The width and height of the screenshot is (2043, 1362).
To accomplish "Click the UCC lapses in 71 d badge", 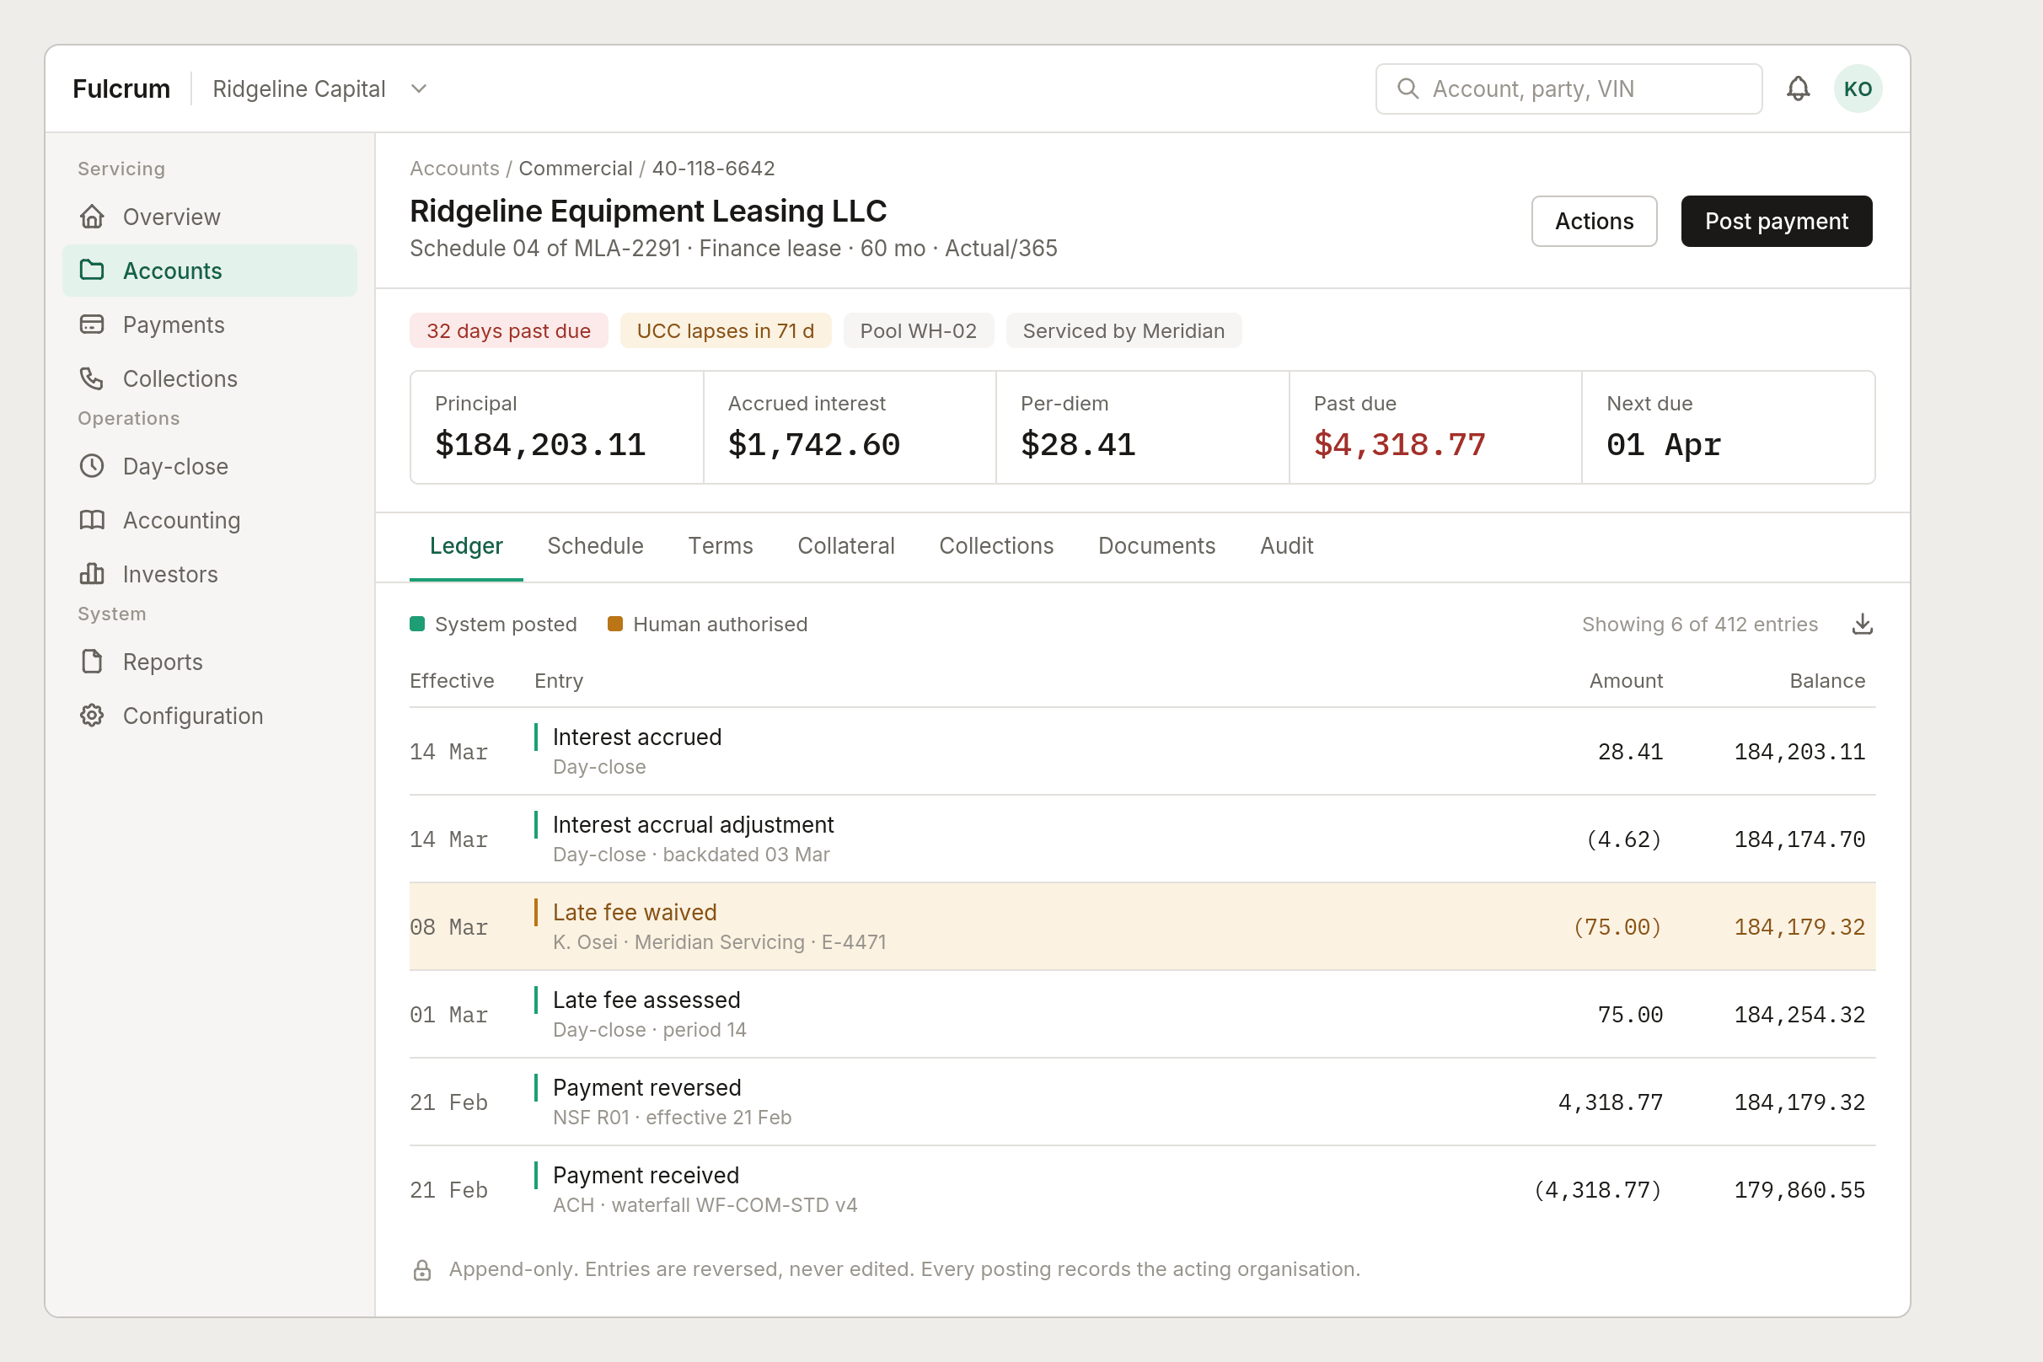I will 726,330.
